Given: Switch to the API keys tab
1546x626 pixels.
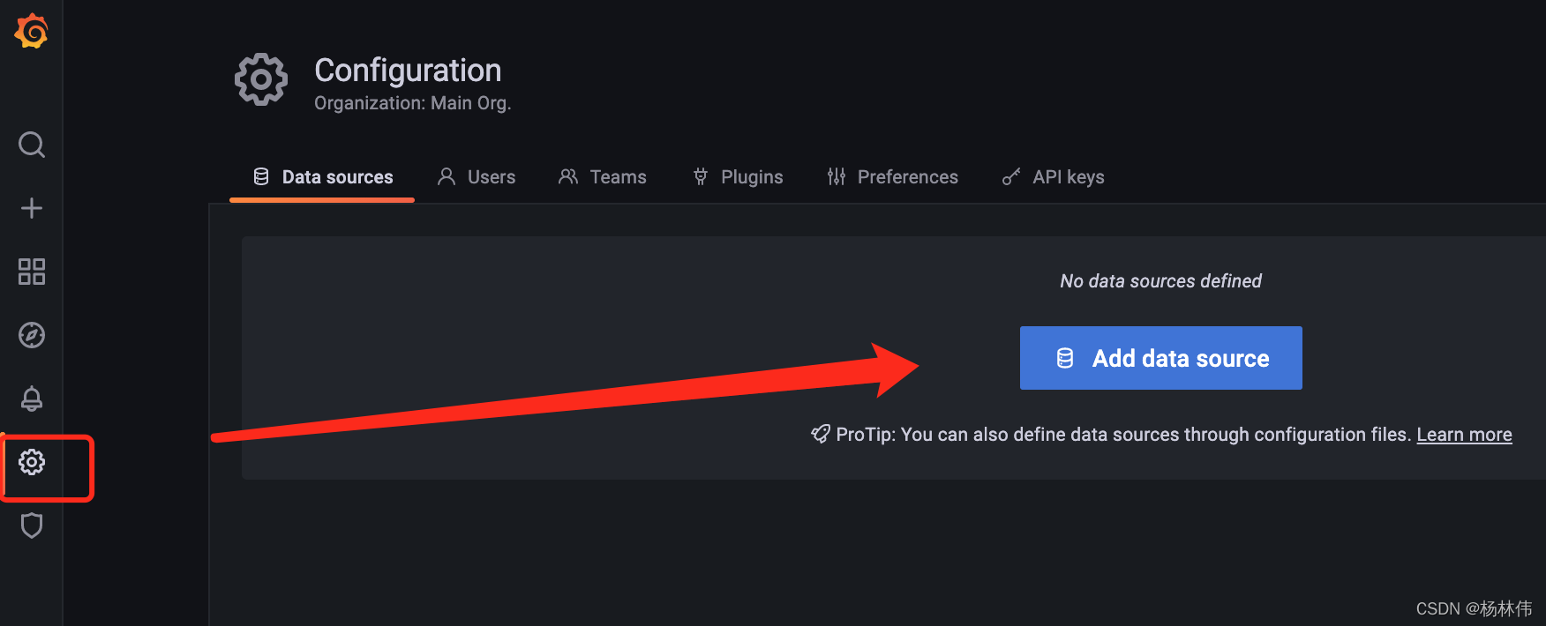Looking at the screenshot, I should [1053, 177].
